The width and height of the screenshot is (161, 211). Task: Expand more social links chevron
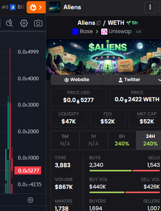[x=159, y=80]
